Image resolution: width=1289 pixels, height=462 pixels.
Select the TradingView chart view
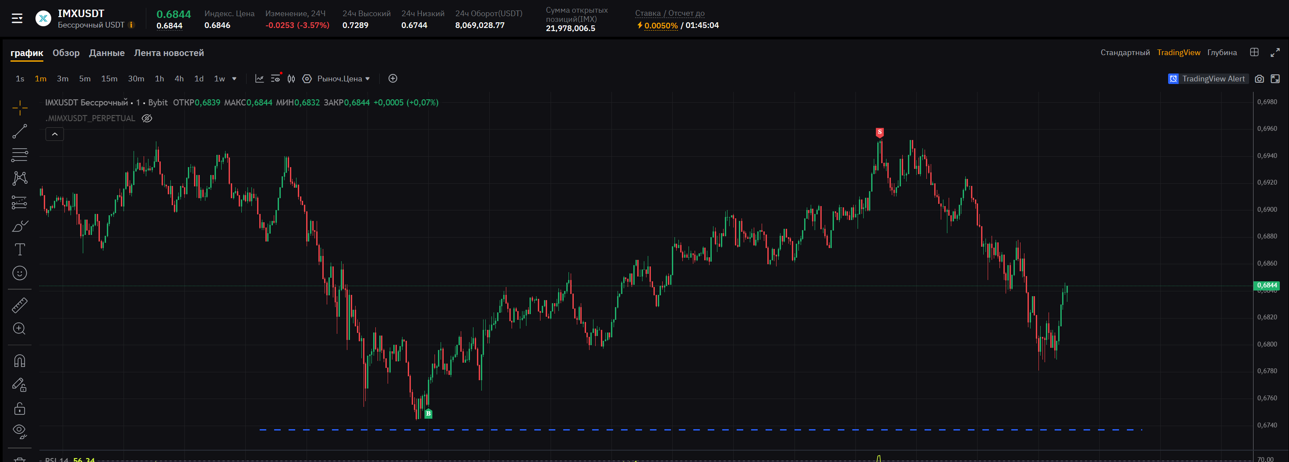click(1178, 52)
